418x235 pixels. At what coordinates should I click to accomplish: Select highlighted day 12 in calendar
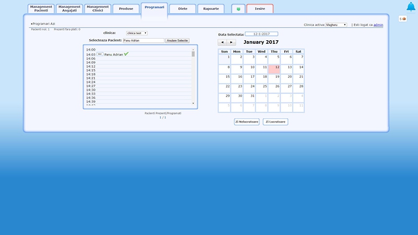click(274, 69)
